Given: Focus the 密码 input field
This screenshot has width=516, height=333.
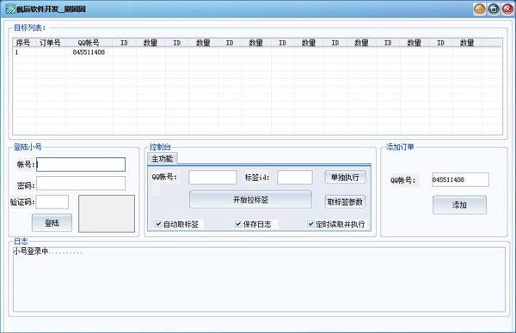Looking at the screenshot, I should [x=81, y=184].
